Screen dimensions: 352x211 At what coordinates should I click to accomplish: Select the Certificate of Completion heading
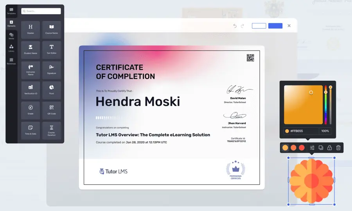125,72
